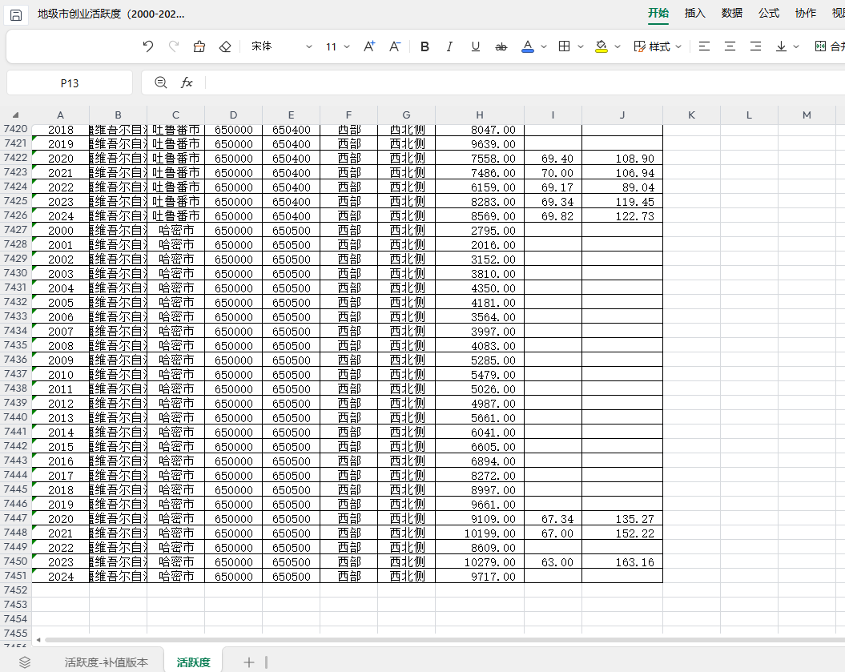Open the 活跃度-补值版本 sheet tab
Image resolution: width=845 pixels, height=672 pixels.
coord(107,662)
